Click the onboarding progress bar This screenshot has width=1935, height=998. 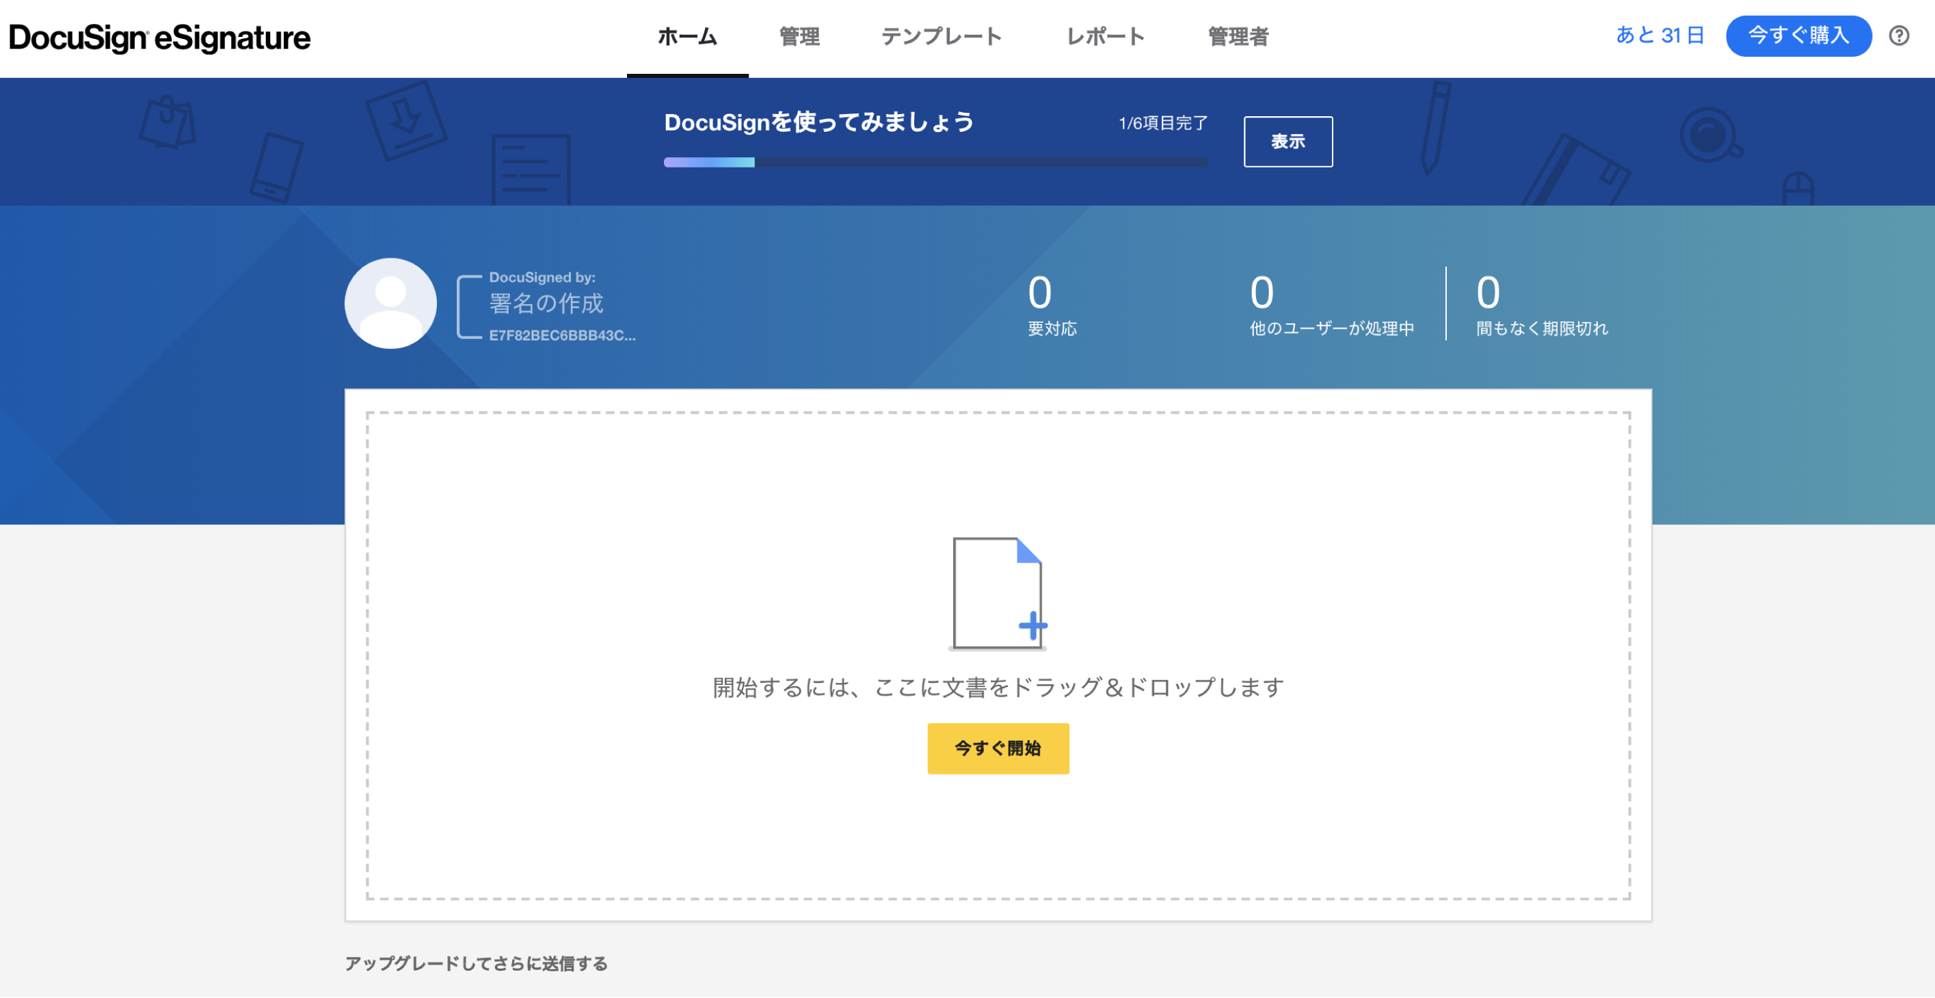pos(935,162)
